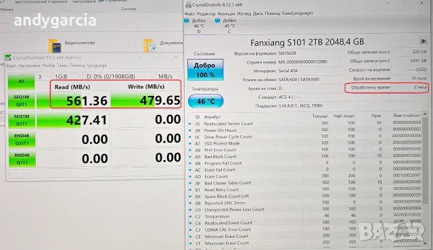Viewport: 433px width, 250px height.
Task: Go to next disk with arrow button
Action: click(423, 41)
